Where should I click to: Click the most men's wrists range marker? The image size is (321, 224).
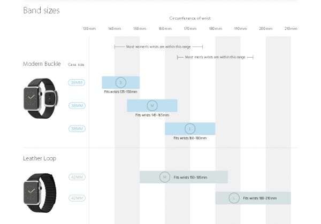pos(215,57)
